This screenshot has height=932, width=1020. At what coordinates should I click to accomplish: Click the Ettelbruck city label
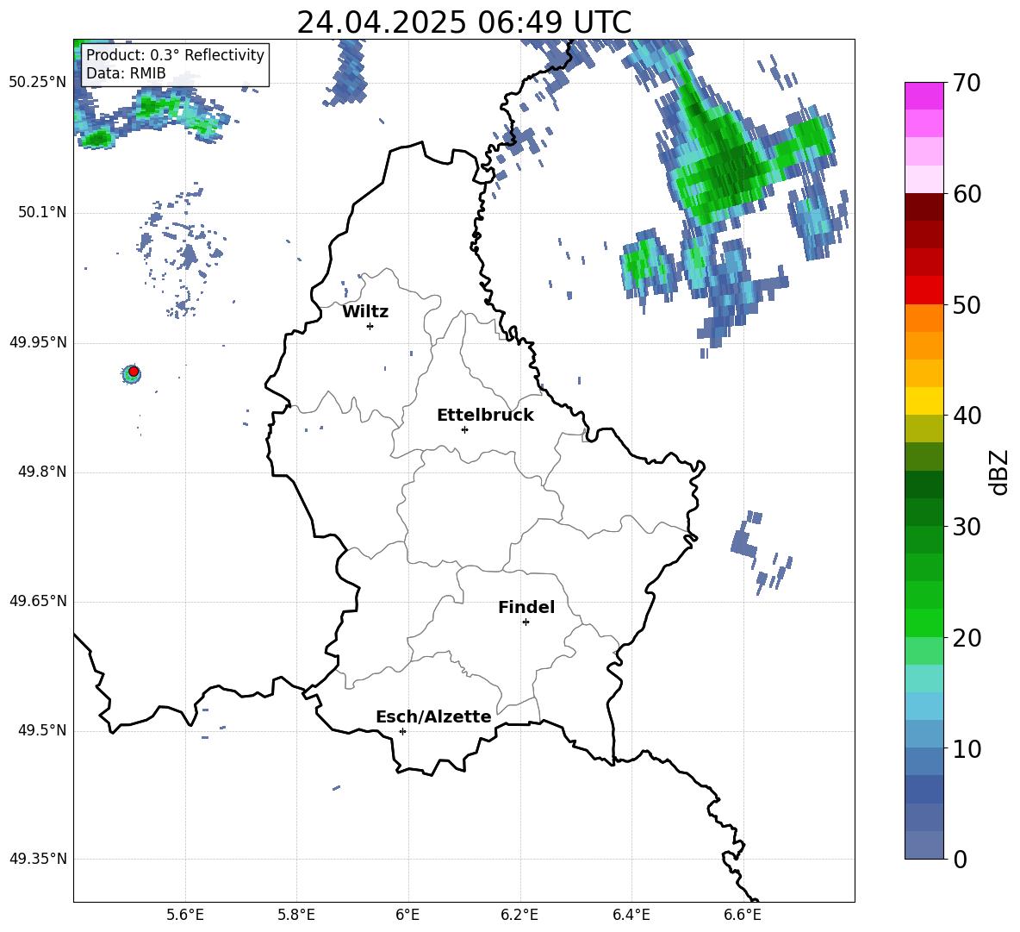(485, 416)
